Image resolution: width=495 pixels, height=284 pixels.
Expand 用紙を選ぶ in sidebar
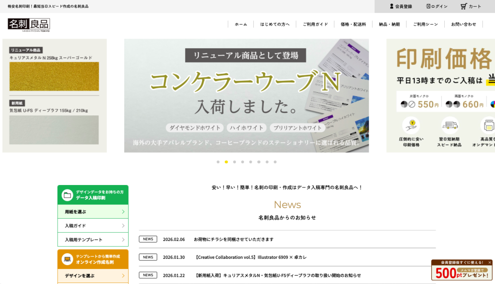tap(93, 212)
